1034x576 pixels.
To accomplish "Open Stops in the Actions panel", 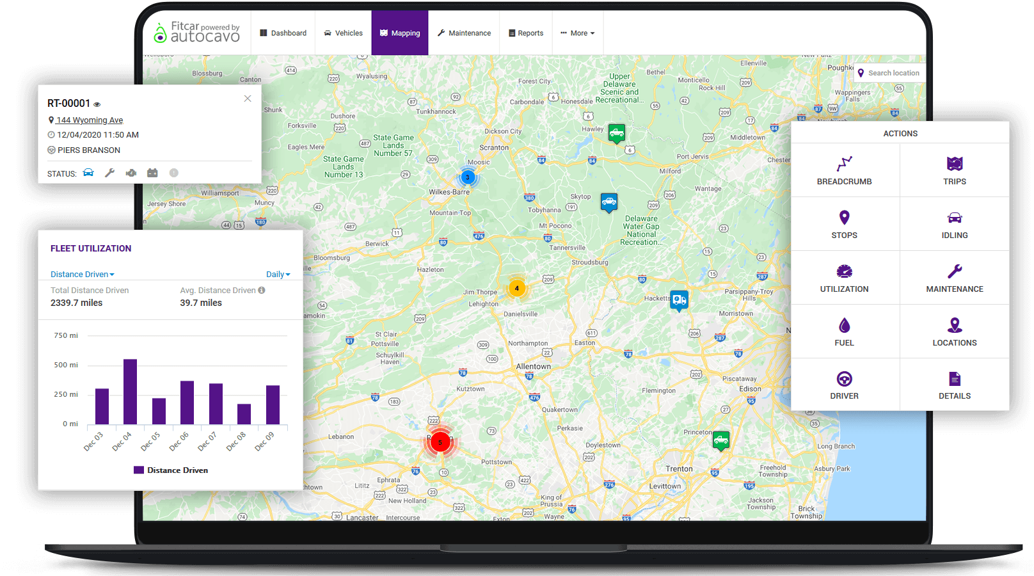I will coord(845,224).
